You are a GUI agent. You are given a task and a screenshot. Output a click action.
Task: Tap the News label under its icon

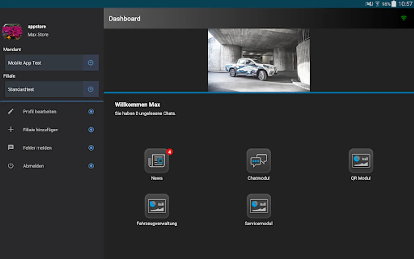157,178
